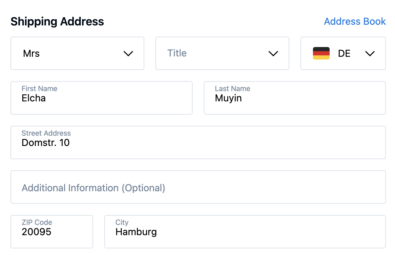Click the Shipping Address heading

tap(57, 22)
